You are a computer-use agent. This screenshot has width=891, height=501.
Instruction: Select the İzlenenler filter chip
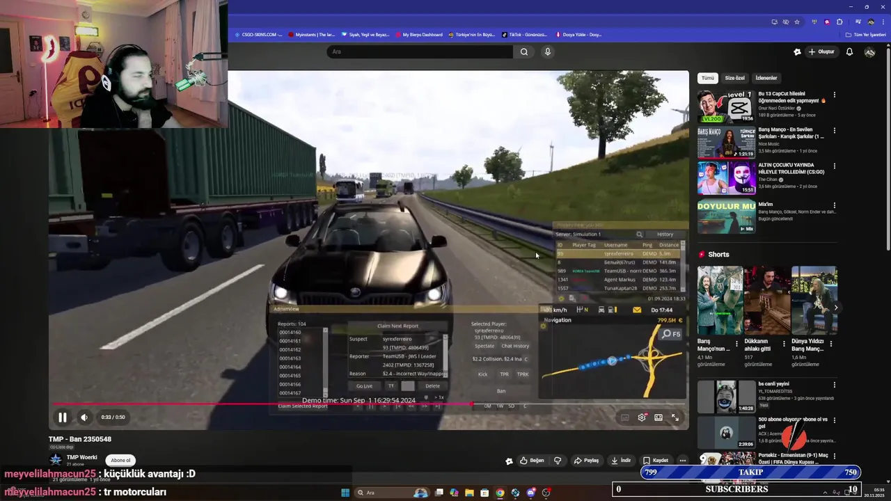pyautogui.click(x=766, y=78)
